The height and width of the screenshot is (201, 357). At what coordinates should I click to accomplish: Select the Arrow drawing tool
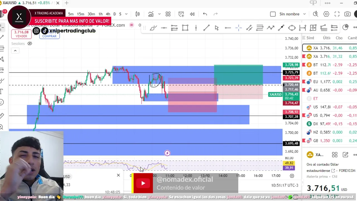(281, 28)
